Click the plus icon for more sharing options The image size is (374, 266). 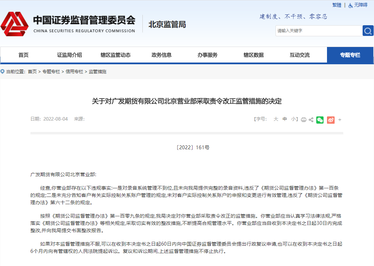click(x=339, y=120)
